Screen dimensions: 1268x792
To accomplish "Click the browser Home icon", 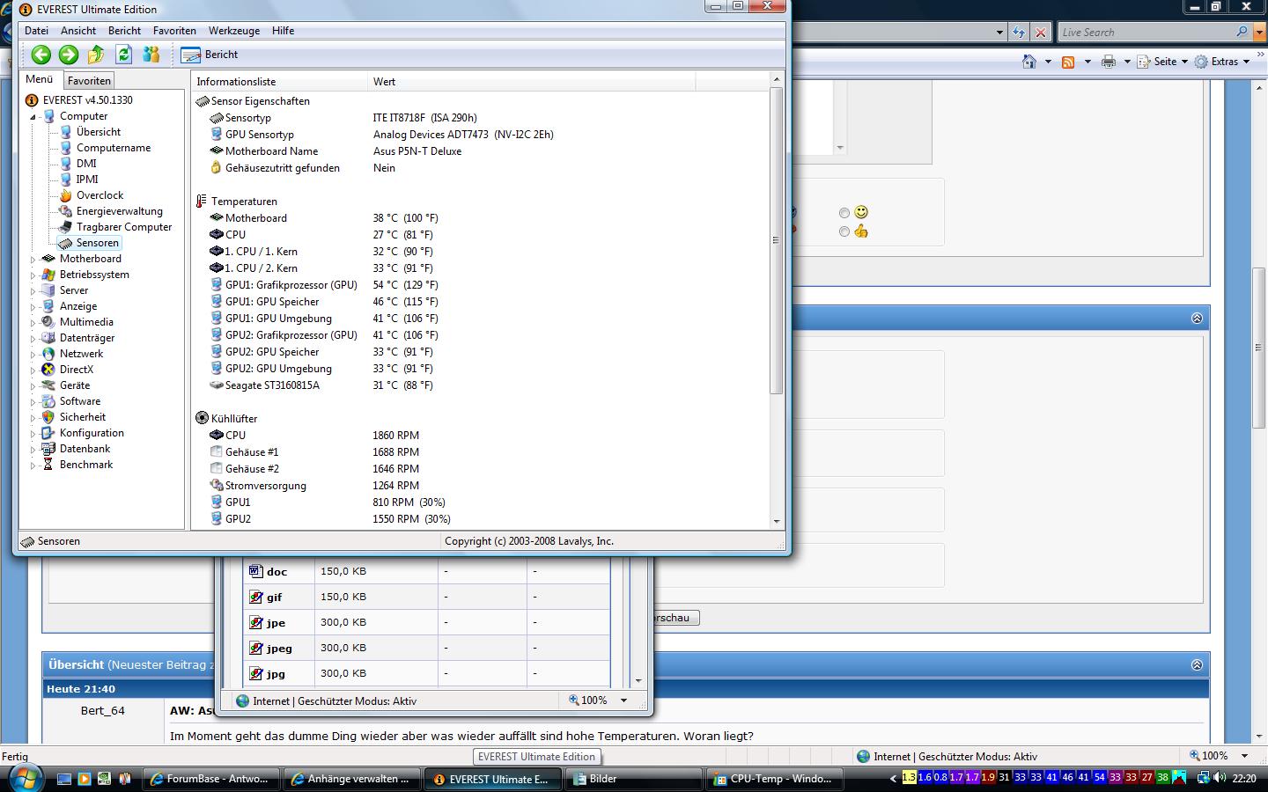I will 1028,62.
